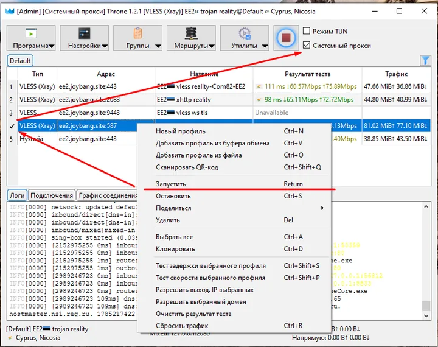Select Добавить профиль из буфера обмена
This screenshot has height=347, width=438.
click(234, 143)
